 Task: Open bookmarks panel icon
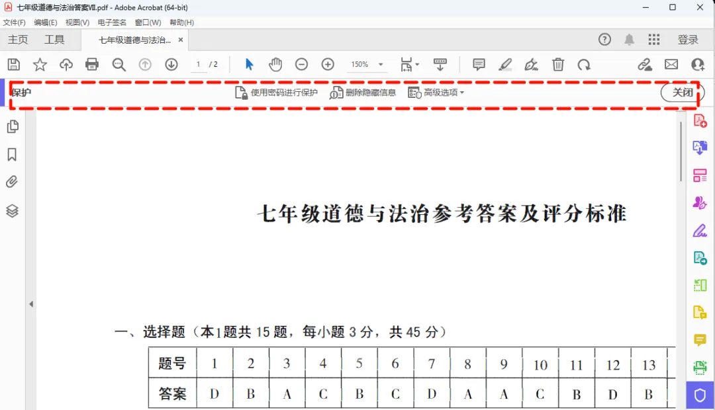pos(12,155)
